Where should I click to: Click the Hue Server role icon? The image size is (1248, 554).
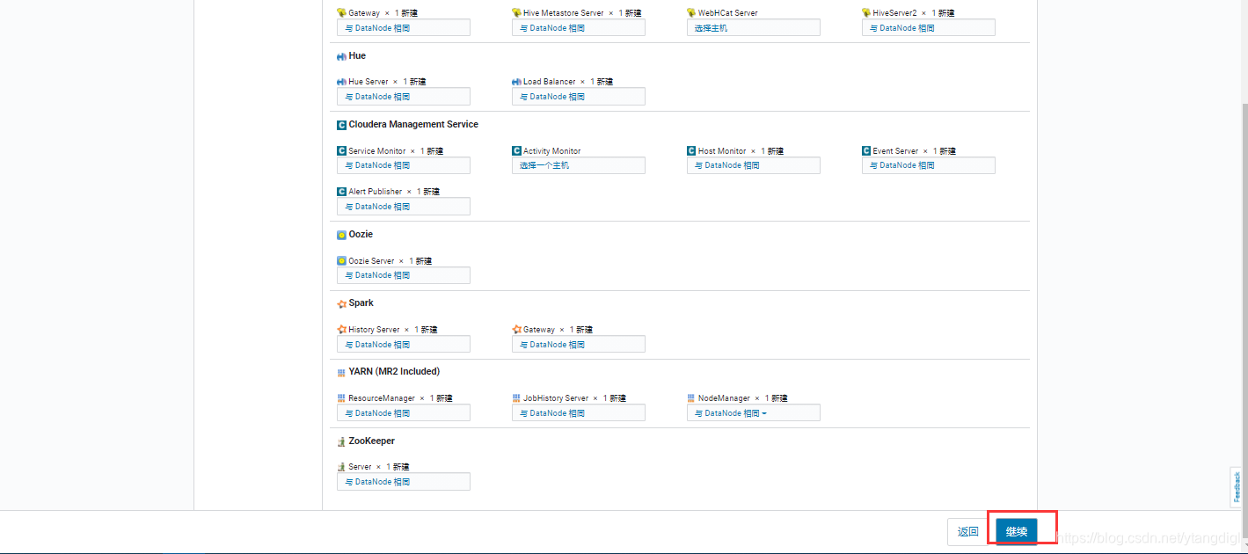tap(341, 82)
